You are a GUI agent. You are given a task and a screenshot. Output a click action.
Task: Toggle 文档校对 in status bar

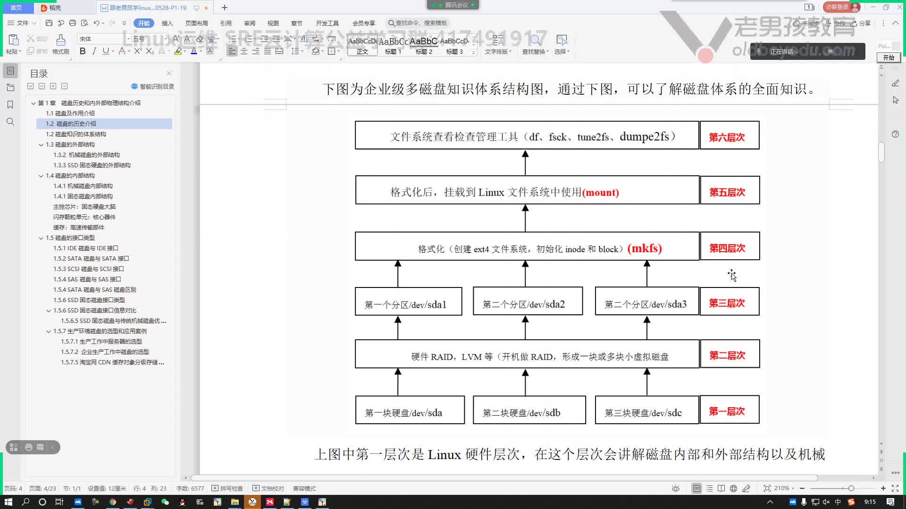pos(268,488)
